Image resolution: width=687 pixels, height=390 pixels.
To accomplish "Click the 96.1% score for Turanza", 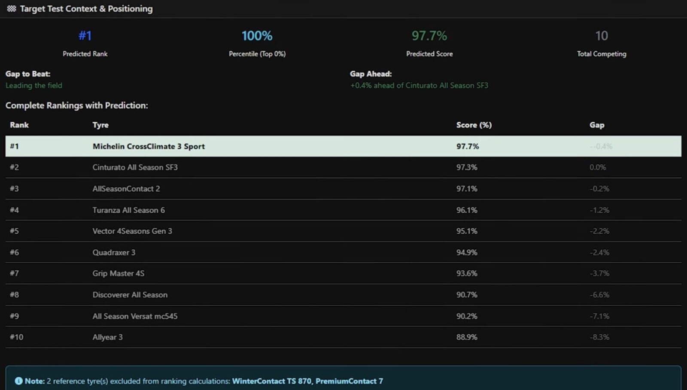I will pyautogui.click(x=467, y=210).
